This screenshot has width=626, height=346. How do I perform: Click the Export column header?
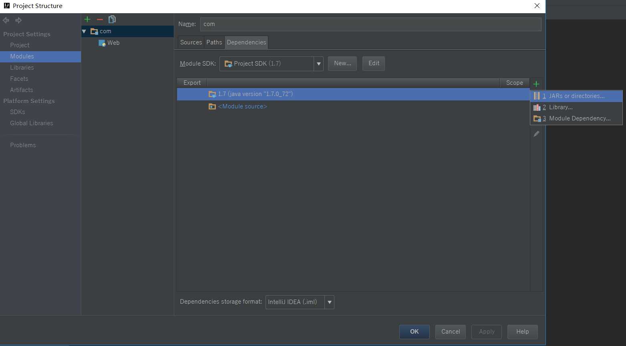[x=192, y=83]
